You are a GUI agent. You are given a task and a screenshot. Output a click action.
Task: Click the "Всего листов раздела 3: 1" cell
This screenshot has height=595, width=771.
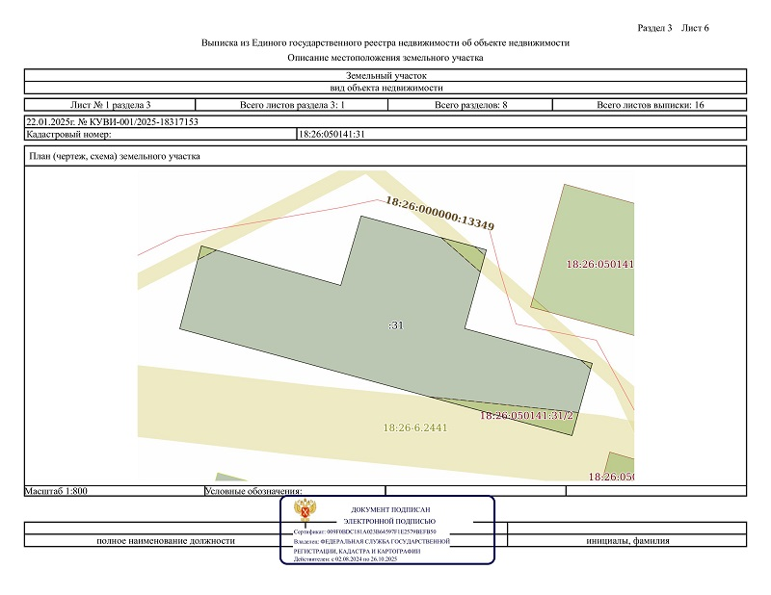tap(292, 104)
